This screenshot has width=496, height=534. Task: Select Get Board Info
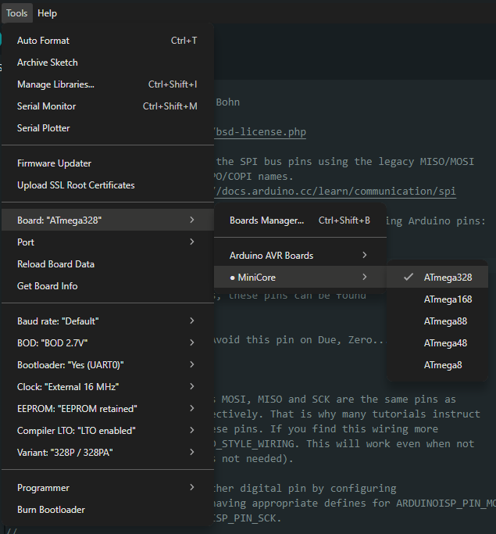[108, 285]
